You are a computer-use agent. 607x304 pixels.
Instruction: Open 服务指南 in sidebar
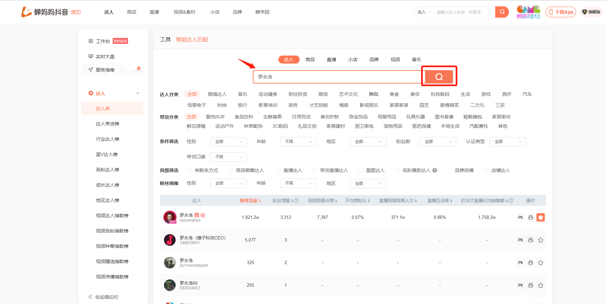pos(105,70)
